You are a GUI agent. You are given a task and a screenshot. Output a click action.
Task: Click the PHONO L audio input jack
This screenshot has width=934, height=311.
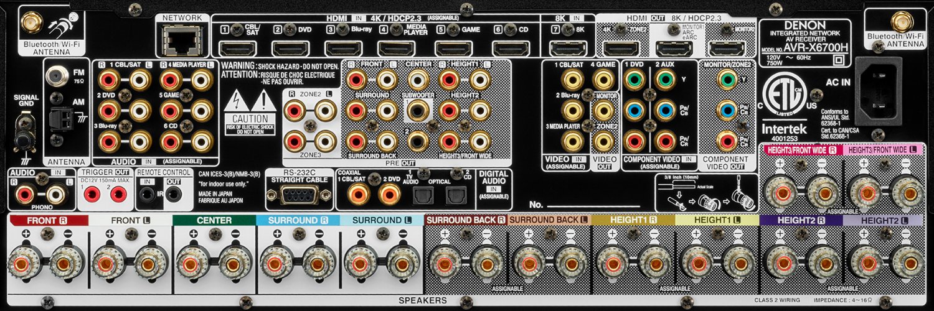(57, 195)
